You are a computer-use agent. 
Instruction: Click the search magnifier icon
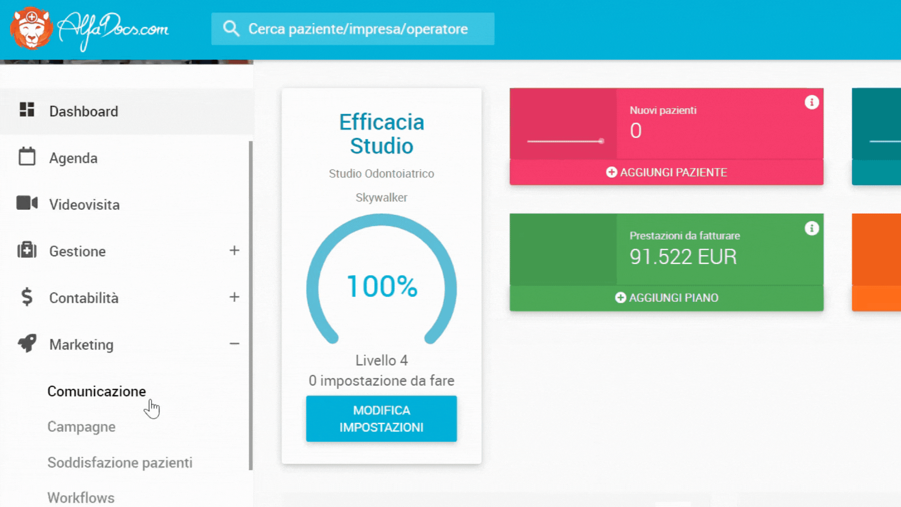pos(231,29)
